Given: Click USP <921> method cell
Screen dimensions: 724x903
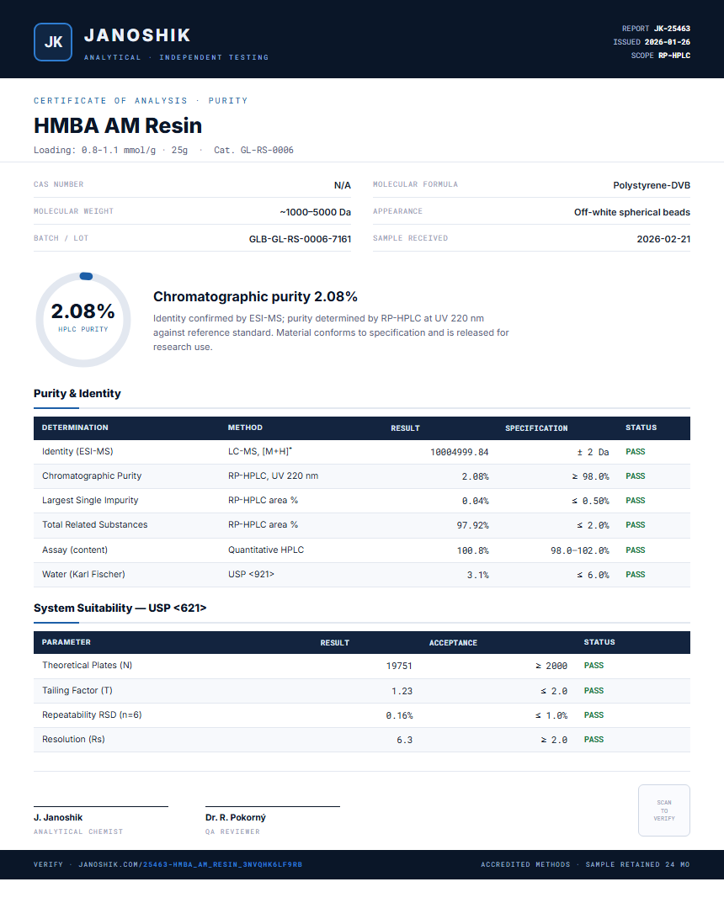Looking at the screenshot, I should click(x=251, y=574).
